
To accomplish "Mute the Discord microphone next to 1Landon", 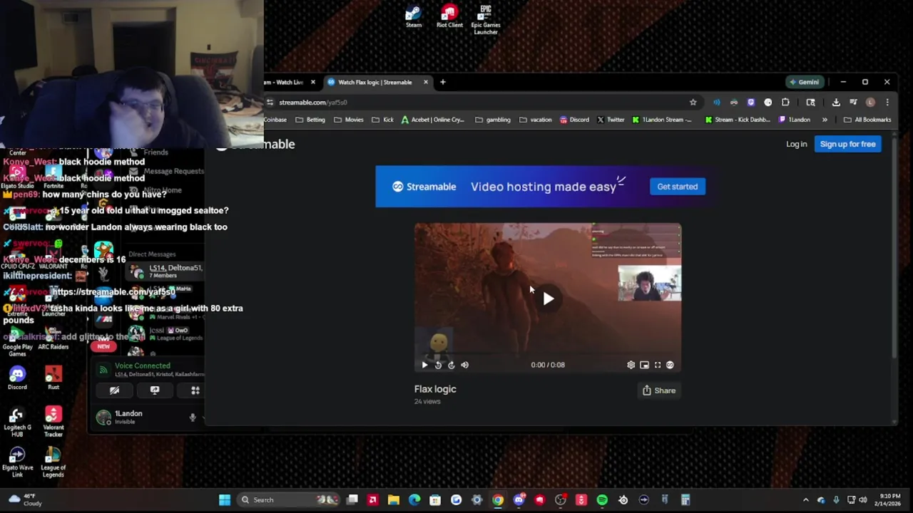I will [x=193, y=418].
